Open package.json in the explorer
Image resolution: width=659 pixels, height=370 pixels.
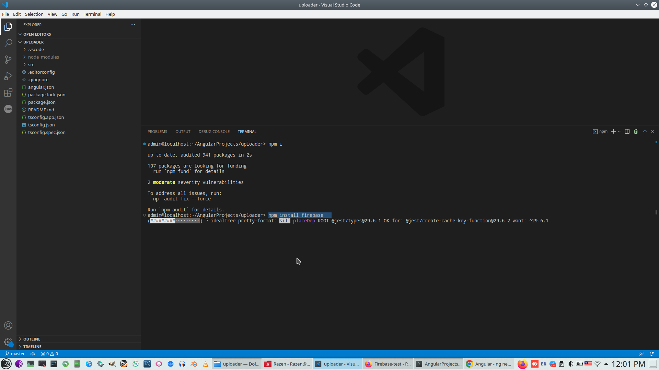42,102
